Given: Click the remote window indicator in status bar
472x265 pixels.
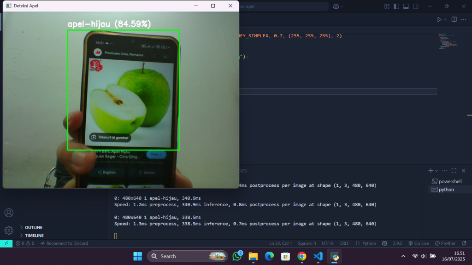Looking at the screenshot, I should (6, 243).
